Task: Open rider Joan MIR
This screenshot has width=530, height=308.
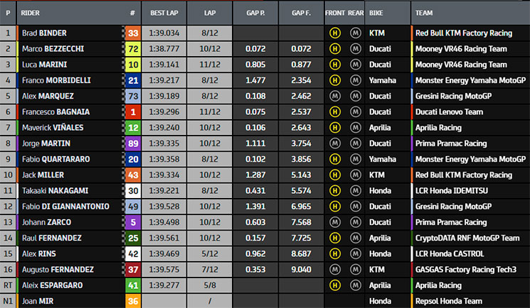Action: pyautogui.click(x=38, y=301)
